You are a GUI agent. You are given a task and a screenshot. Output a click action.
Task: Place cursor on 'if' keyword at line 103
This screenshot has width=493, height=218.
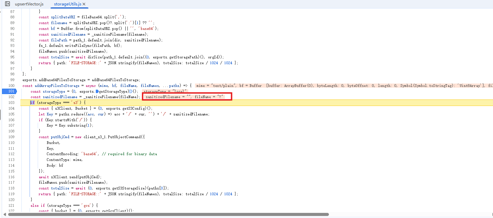coord(32,103)
